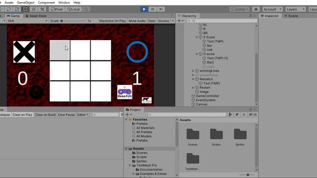Open the Project create plus dropdown

129,115
